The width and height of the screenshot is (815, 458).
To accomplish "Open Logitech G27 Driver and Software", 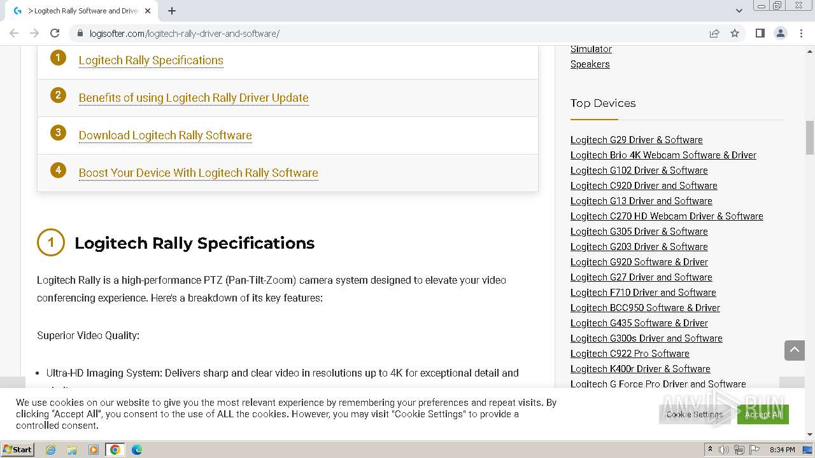I will (641, 277).
